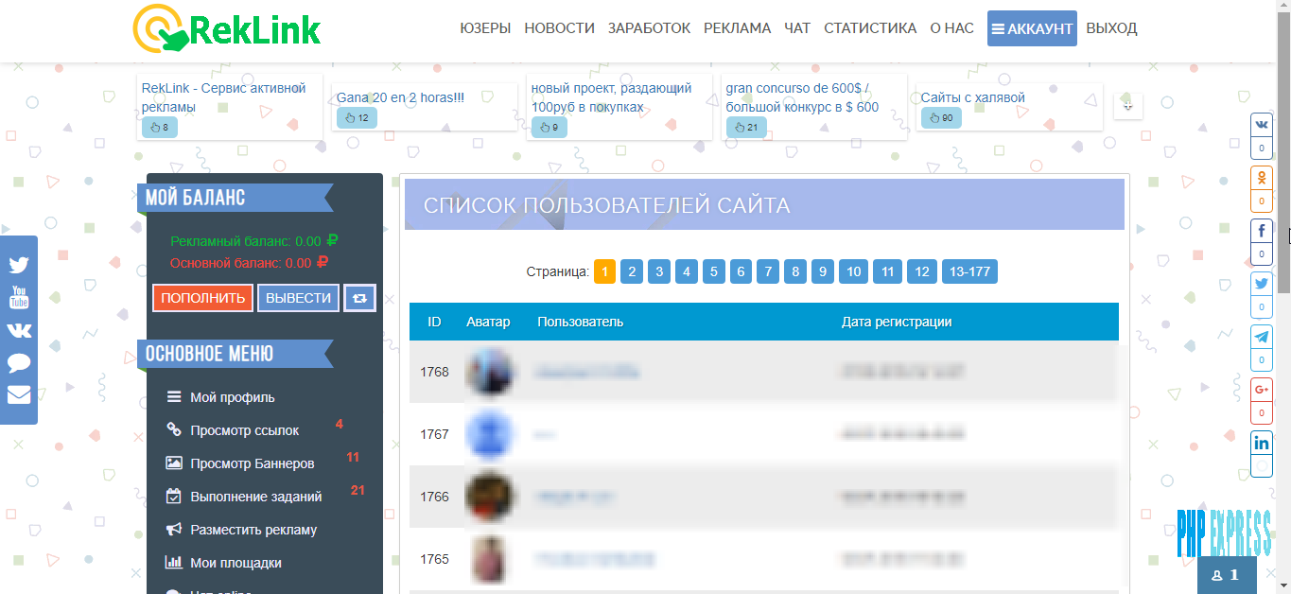Click the ПОПОЛНИТЬ button
This screenshot has height=594, width=1291.
click(x=202, y=298)
